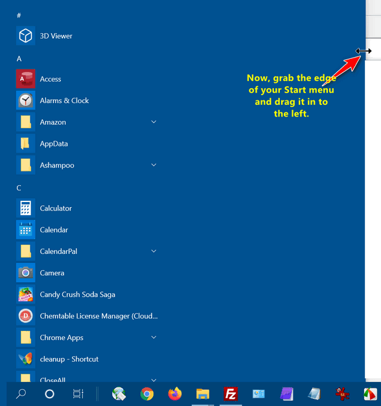Open File Explorer from the taskbar
The width and height of the screenshot is (381, 406).
tap(203, 394)
